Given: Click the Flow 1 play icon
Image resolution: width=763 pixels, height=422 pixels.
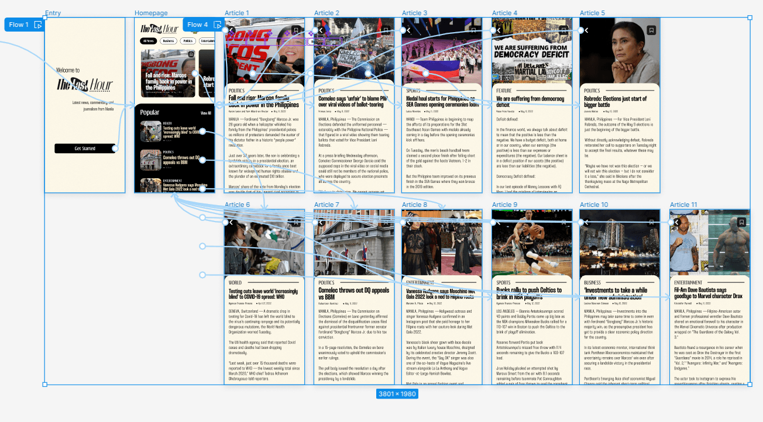Looking at the screenshot, I should click(38, 25).
